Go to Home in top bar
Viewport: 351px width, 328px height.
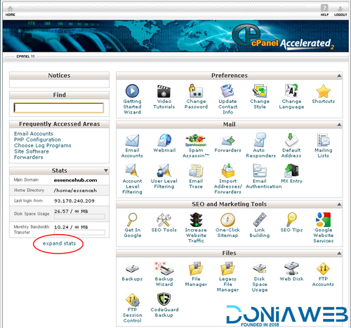coord(11,11)
